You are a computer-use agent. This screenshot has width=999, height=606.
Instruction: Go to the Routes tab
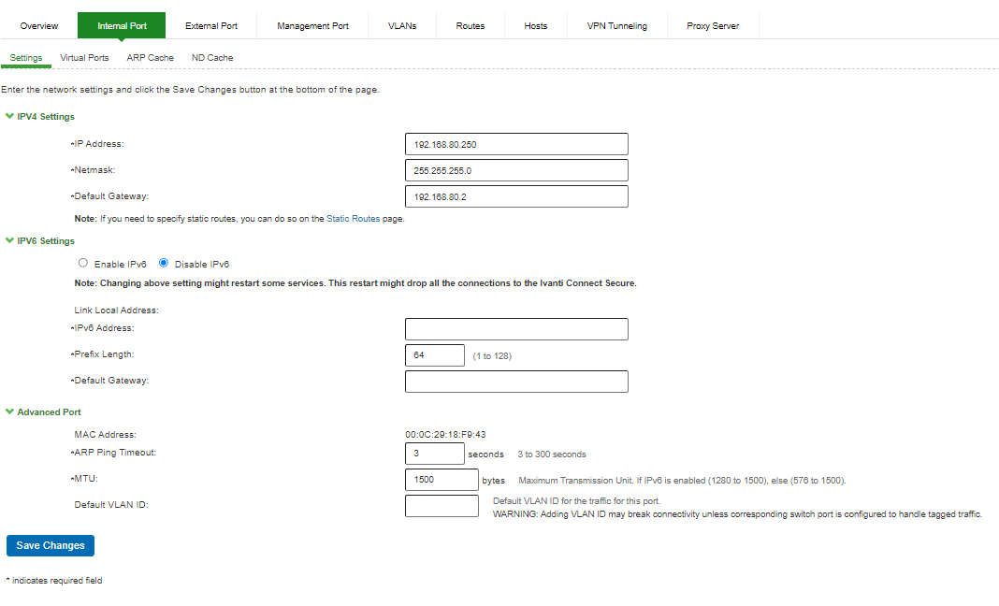[x=470, y=26]
